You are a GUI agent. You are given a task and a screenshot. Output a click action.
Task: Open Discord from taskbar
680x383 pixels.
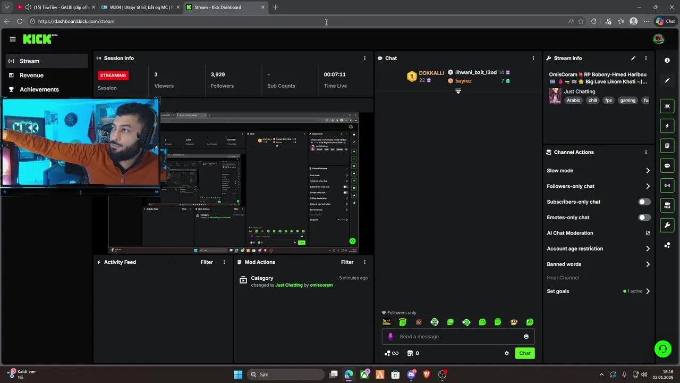pyautogui.click(x=411, y=374)
